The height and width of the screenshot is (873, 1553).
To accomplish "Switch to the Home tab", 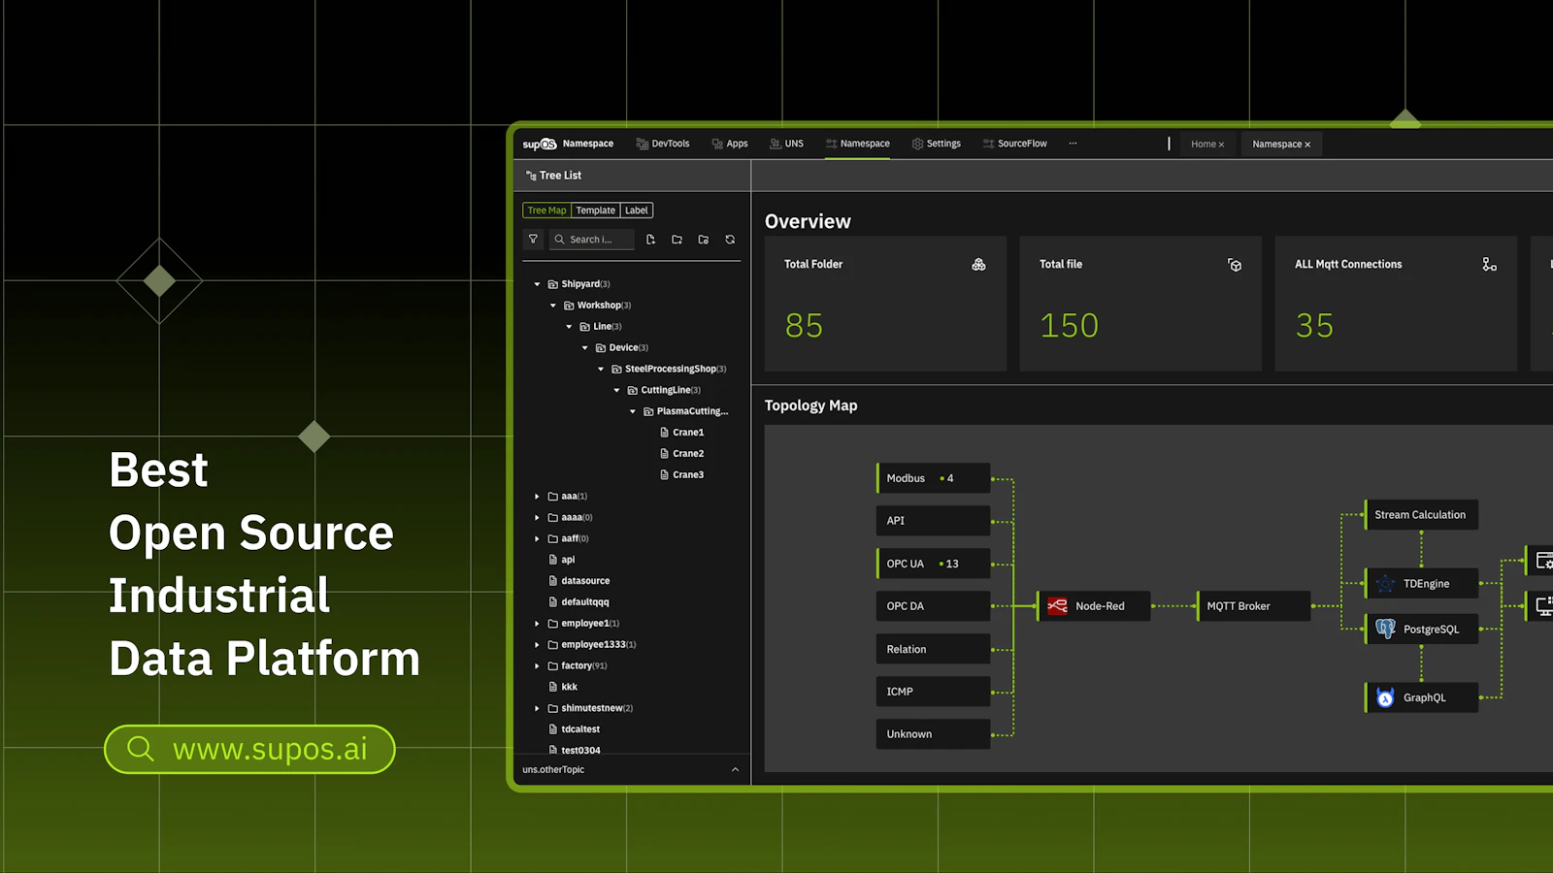I will tap(1207, 145).
